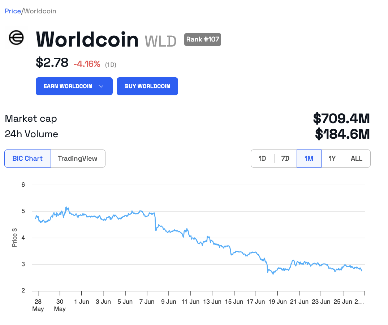388x325 pixels.
Task: Select the 1D time range
Action: (262, 159)
